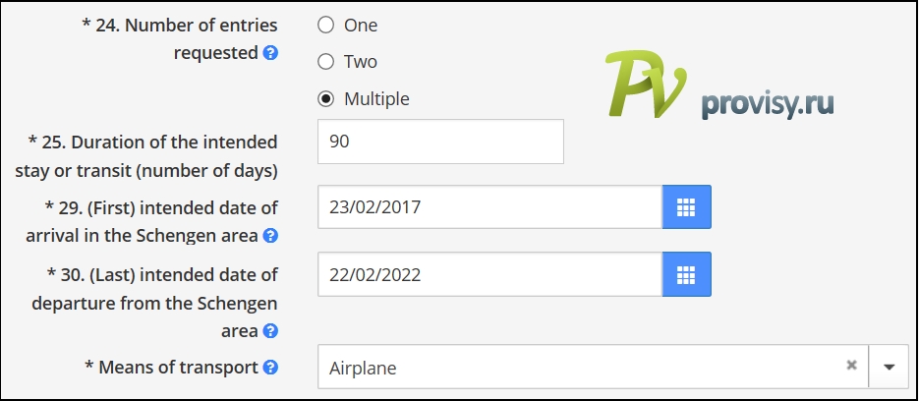Viewport: 919px width, 401px height.
Task: Click the Means of transport label
Action: pyautogui.click(x=172, y=367)
